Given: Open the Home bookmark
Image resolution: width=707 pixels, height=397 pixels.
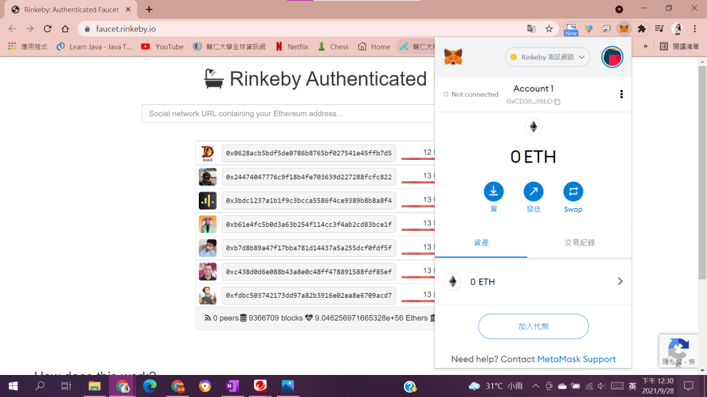Looking at the screenshot, I should pyautogui.click(x=374, y=47).
